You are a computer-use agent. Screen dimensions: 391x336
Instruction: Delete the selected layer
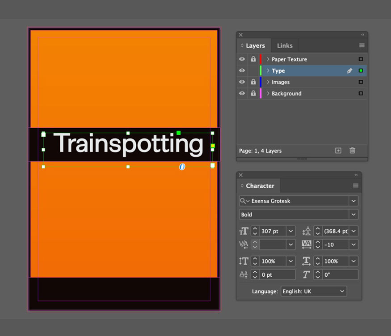[x=352, y=150]
